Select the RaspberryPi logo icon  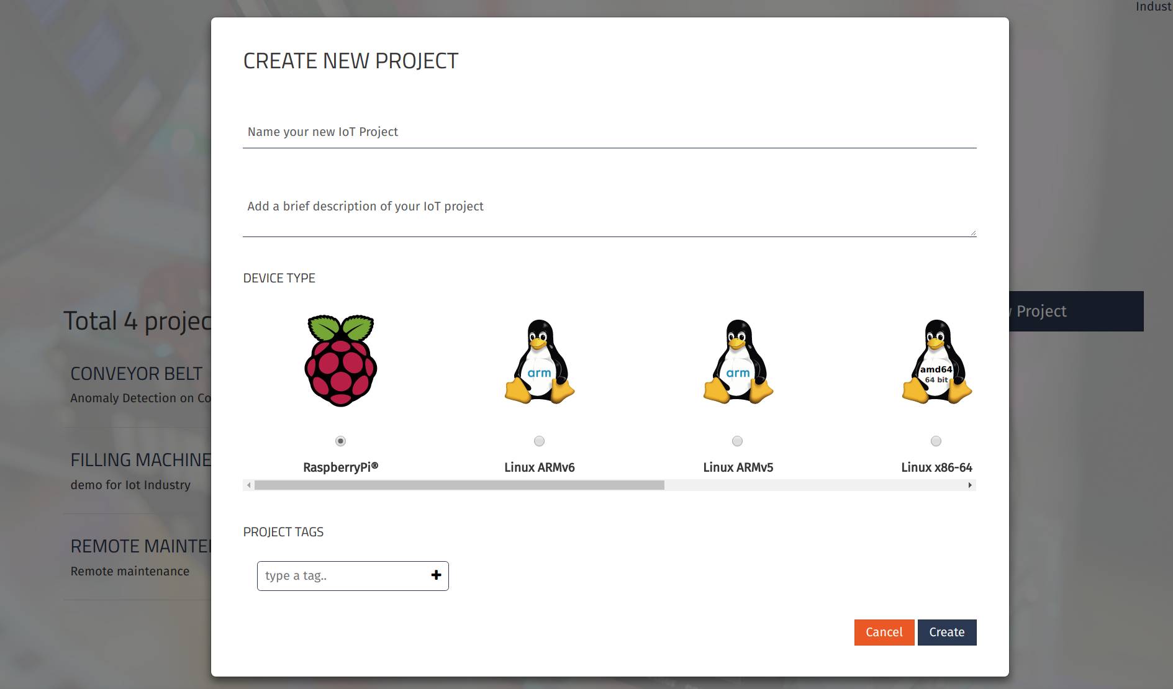pyautogui.click(x=340, y=360)
